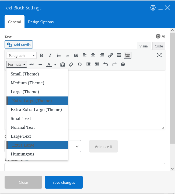Apply blockquote formatting

coord(76,55)
